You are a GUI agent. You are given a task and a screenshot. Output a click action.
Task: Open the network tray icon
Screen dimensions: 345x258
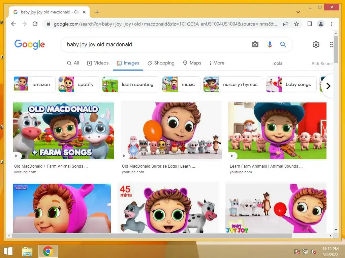305,251
